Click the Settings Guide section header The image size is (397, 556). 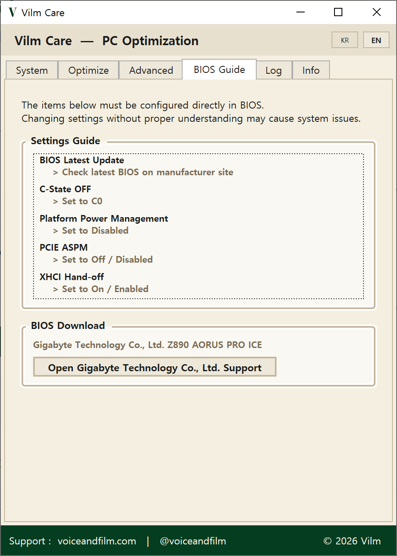click(x=65, y=141)
